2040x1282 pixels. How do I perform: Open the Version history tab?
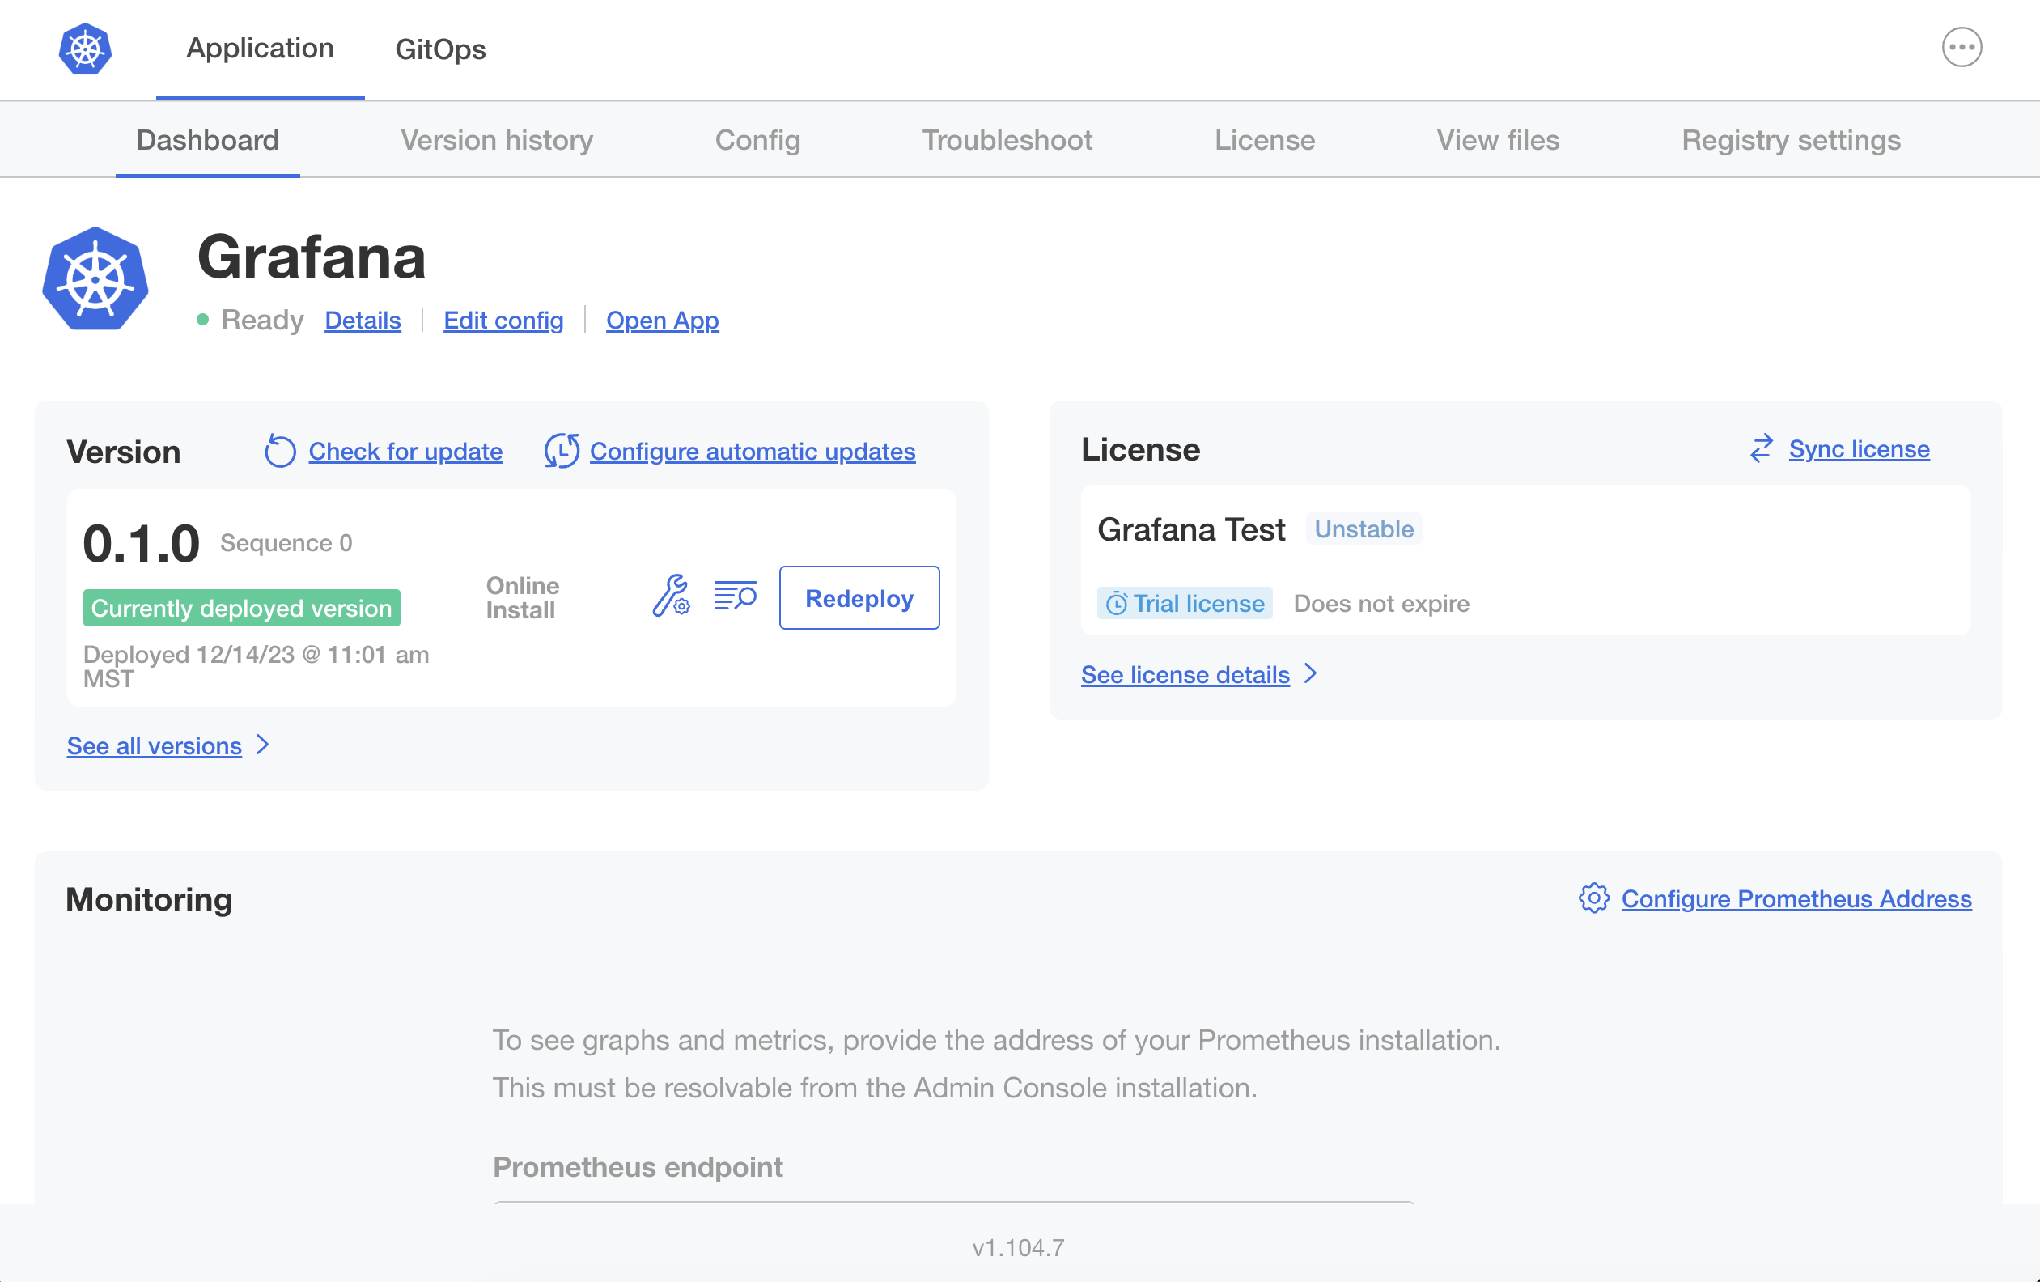(x=496, y=140)
